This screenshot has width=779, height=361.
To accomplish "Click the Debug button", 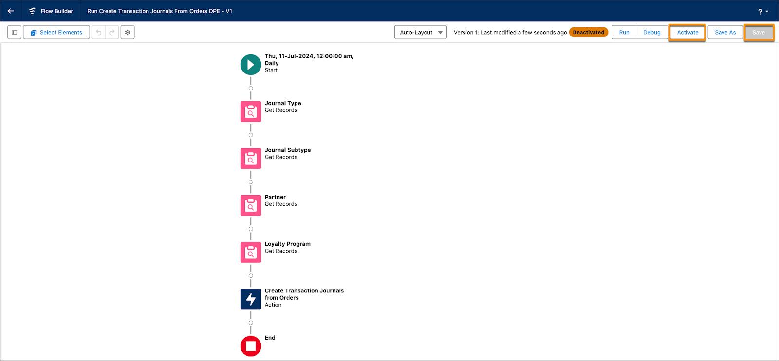I will 652,32.
